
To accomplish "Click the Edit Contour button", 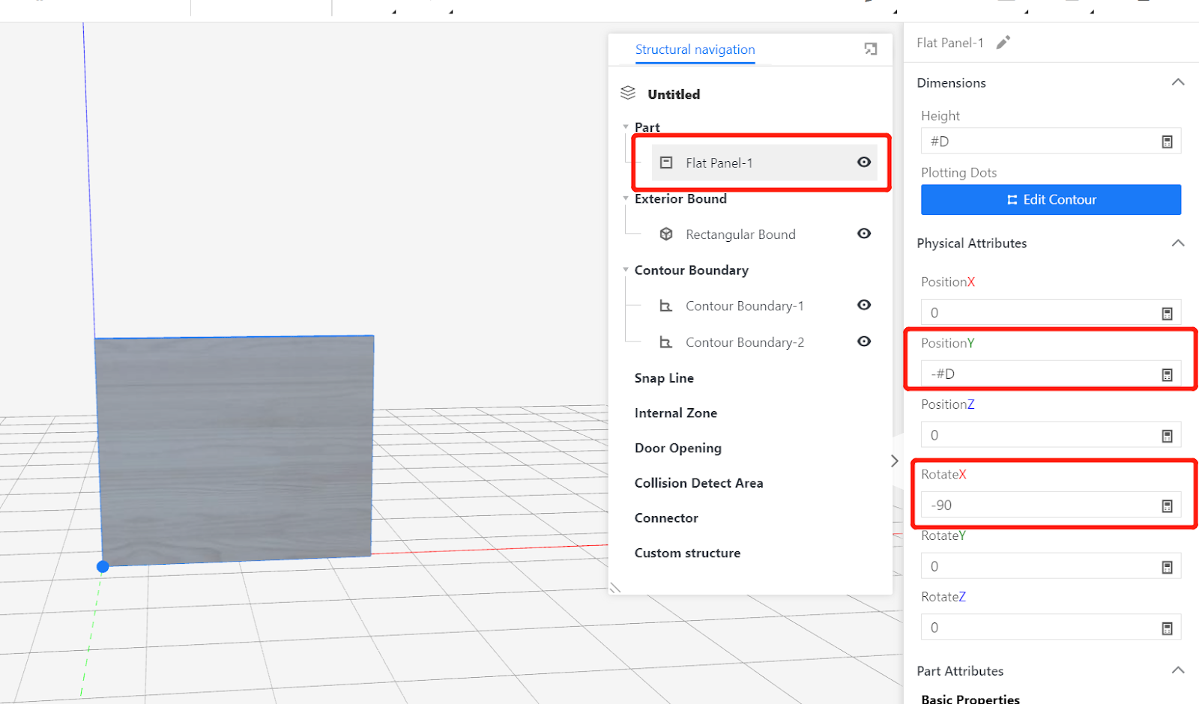I will coord(1051,200).
